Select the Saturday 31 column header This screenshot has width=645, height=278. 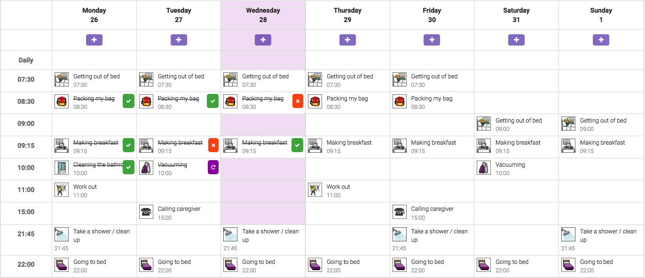point(516,15)
